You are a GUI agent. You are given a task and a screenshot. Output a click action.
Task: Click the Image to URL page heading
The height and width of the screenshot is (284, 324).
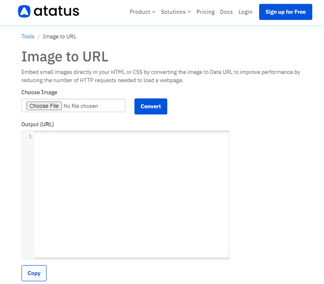click(65, 57)
